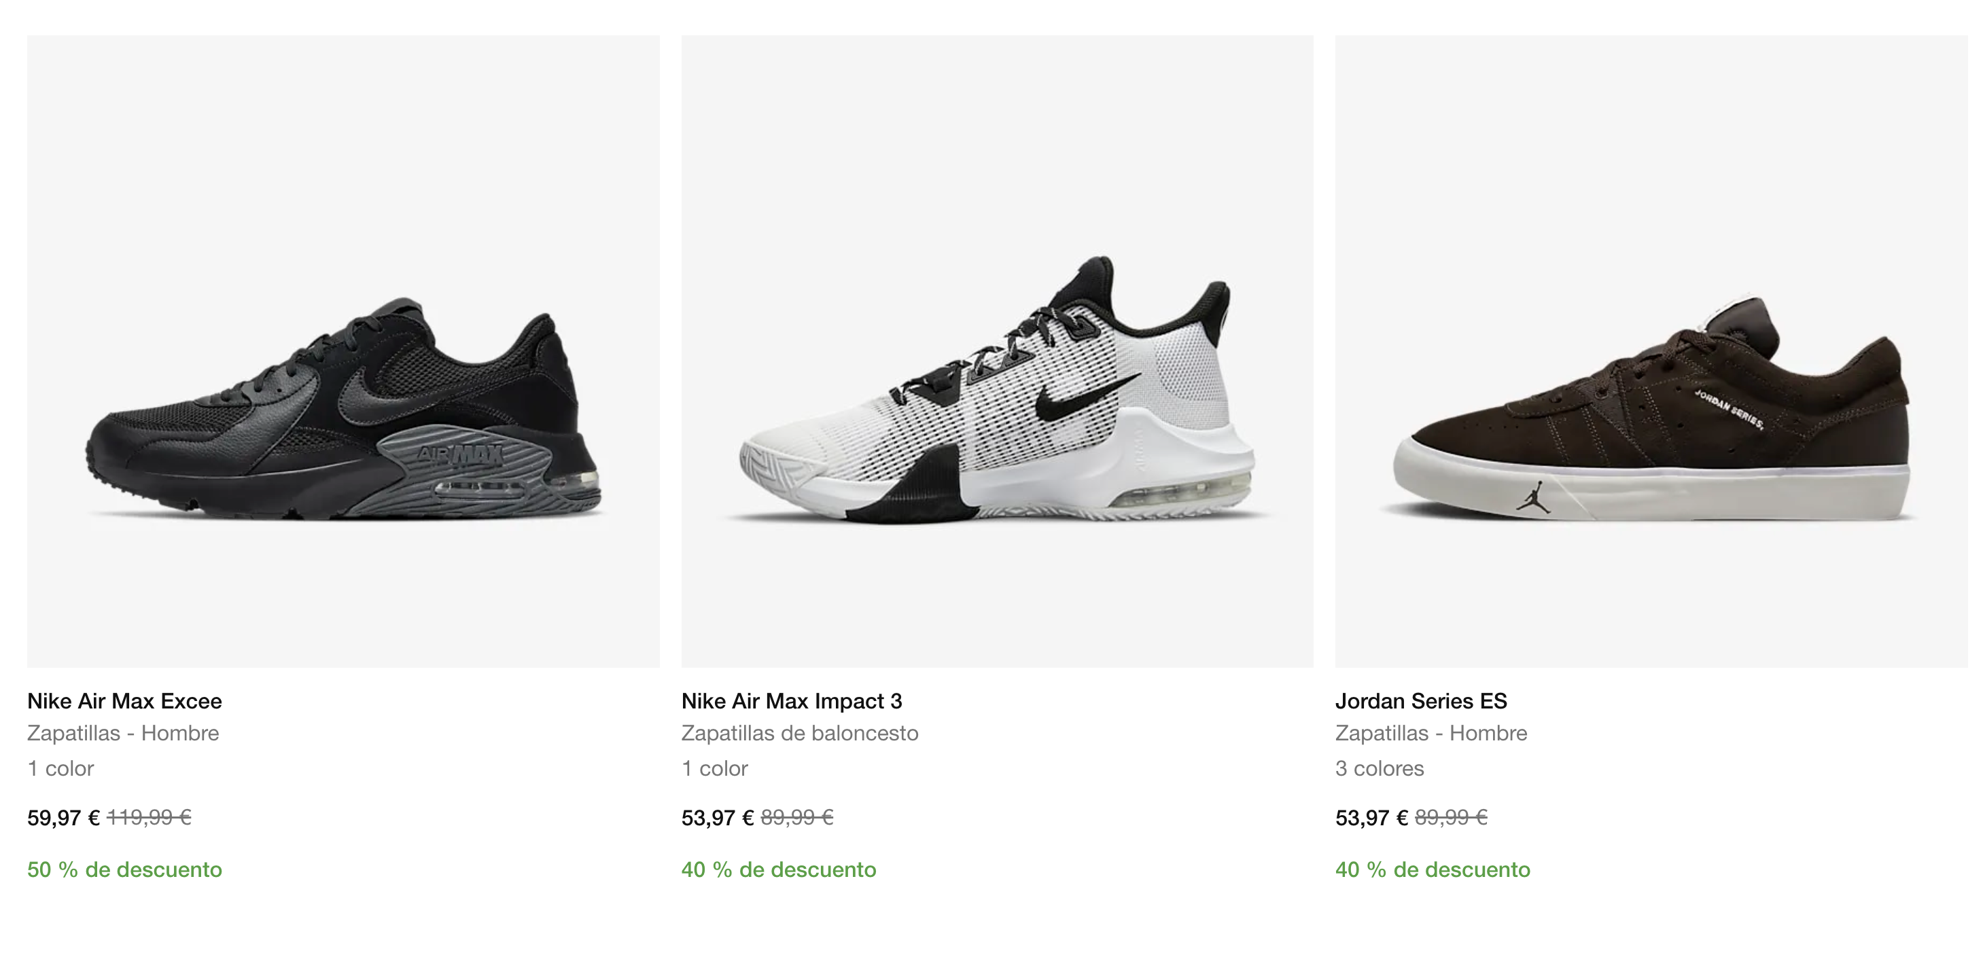Click the crossed-out 119,99 € original price
Screen dimensions: 1983x970
click(x=150, y=818)
